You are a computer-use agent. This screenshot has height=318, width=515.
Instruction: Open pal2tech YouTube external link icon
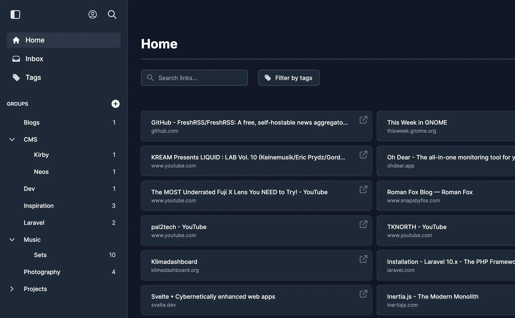363,224
